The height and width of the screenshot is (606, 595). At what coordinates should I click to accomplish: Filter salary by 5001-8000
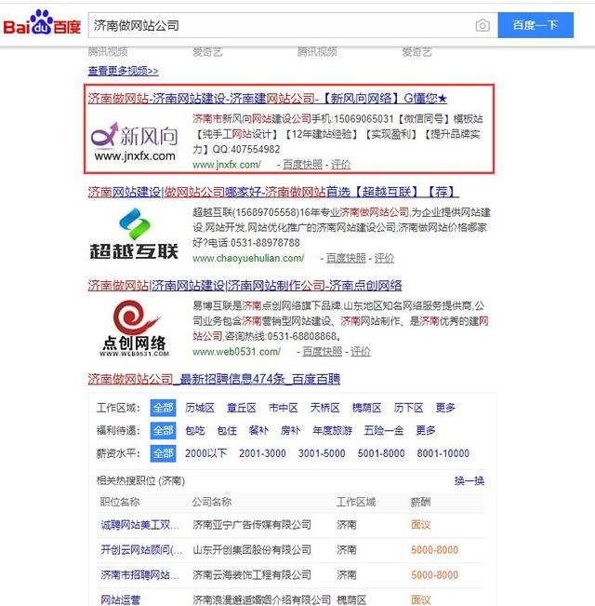click(381, 453)
